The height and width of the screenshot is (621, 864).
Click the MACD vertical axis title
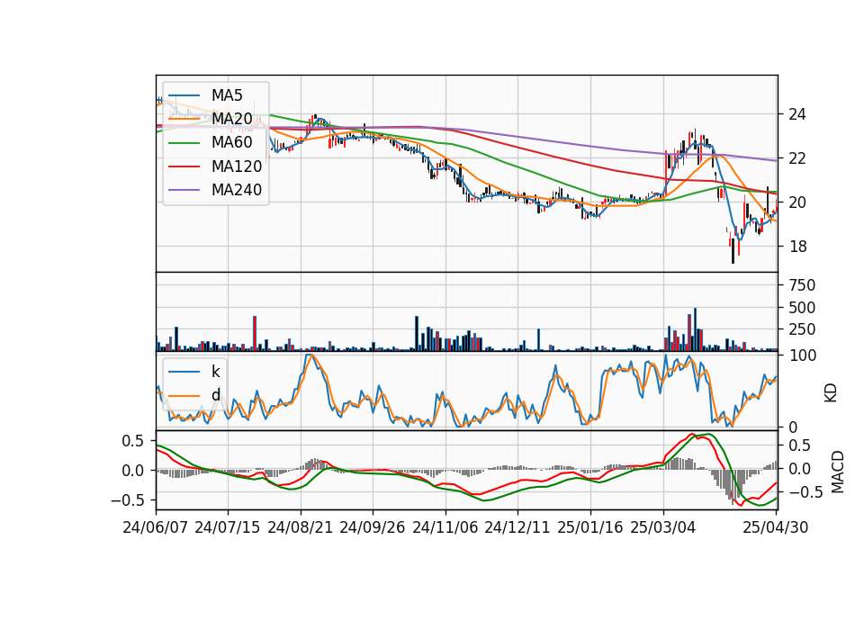click(838, 472)
